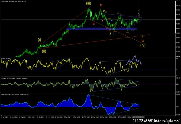Select the red 'a' wave label
The width and height of the screenshot is (181, 124).
(x=94, y=24)
